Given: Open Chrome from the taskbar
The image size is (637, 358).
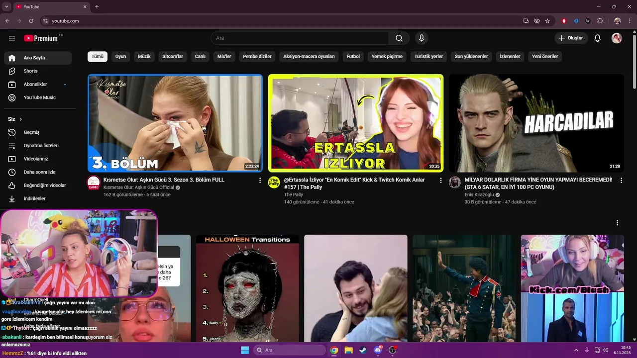Looking at the screenshot, I should click(334, 350).
